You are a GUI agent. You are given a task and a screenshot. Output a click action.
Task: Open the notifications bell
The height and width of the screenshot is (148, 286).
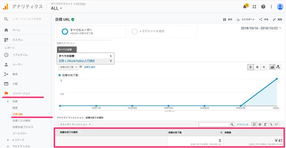click(245, 7)
